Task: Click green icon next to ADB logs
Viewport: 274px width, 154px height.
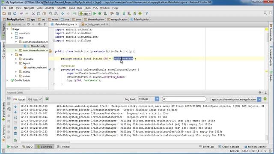Action: coord(47,99)
